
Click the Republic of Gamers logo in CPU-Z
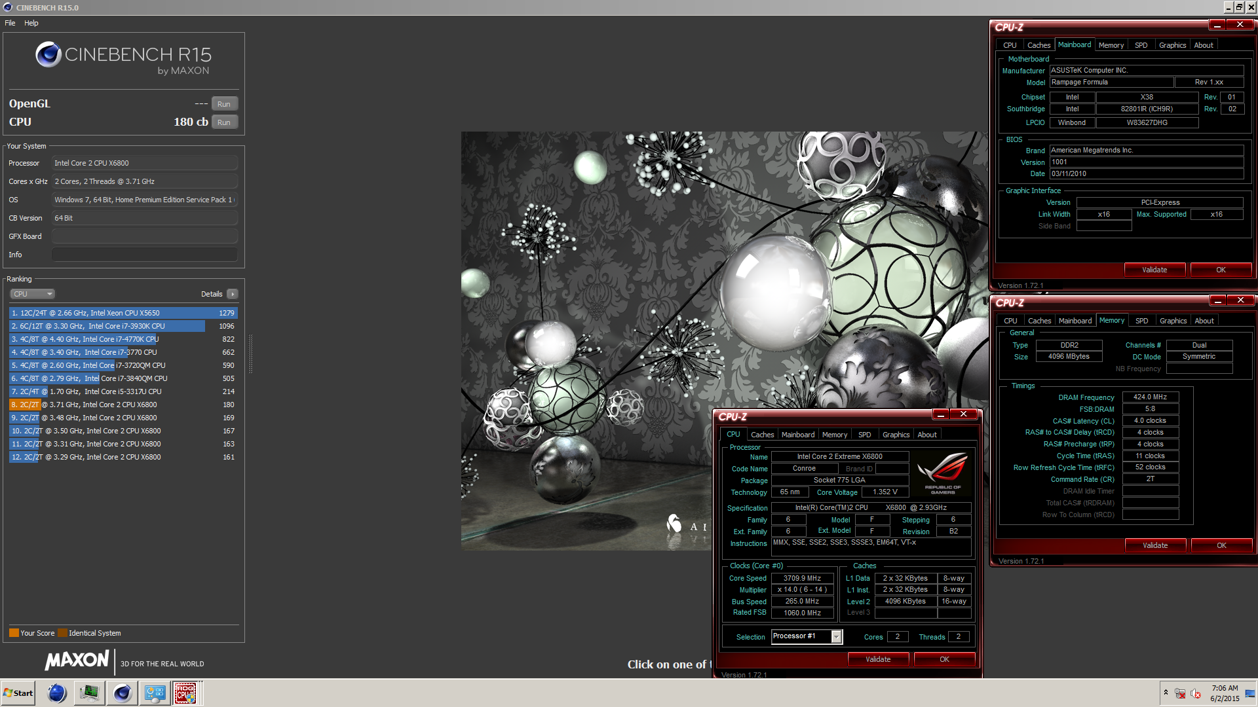[943, 473]
